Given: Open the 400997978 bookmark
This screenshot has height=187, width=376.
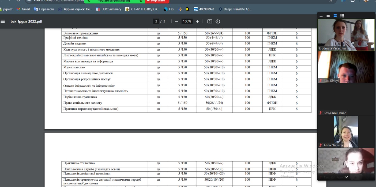Looking at the screenshot, I should click(204, 9).
